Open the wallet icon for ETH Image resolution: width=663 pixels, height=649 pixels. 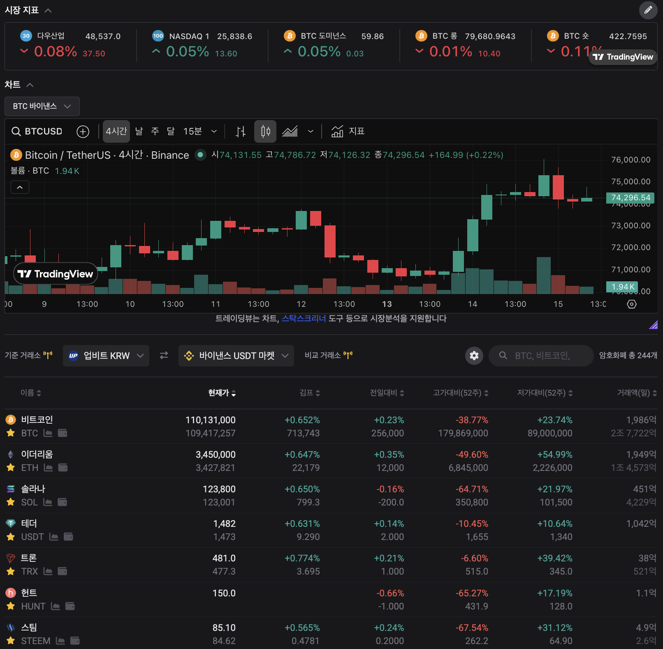pyautogui.click(x=63, y=467)
